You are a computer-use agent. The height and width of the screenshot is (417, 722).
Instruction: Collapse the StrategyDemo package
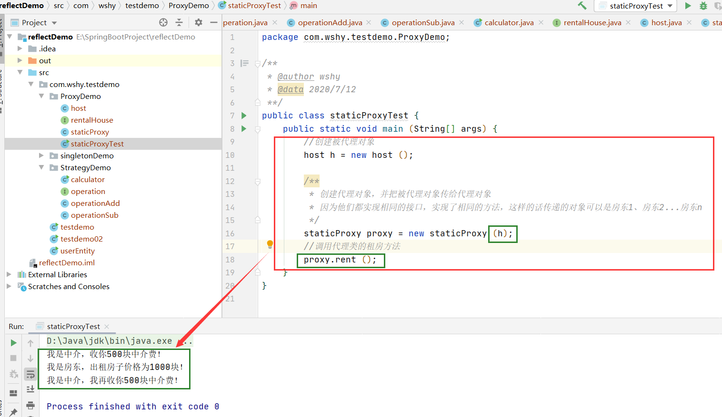41,167
